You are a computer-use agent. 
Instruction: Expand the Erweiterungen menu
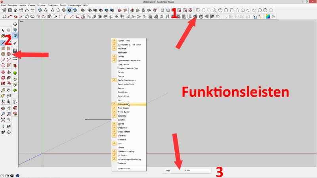[74, 5]
